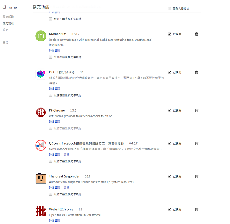Remove The Great Suspender via trash icon
Image resolution: width=230 pixels, height=224 pixels.
click(197, 176)
